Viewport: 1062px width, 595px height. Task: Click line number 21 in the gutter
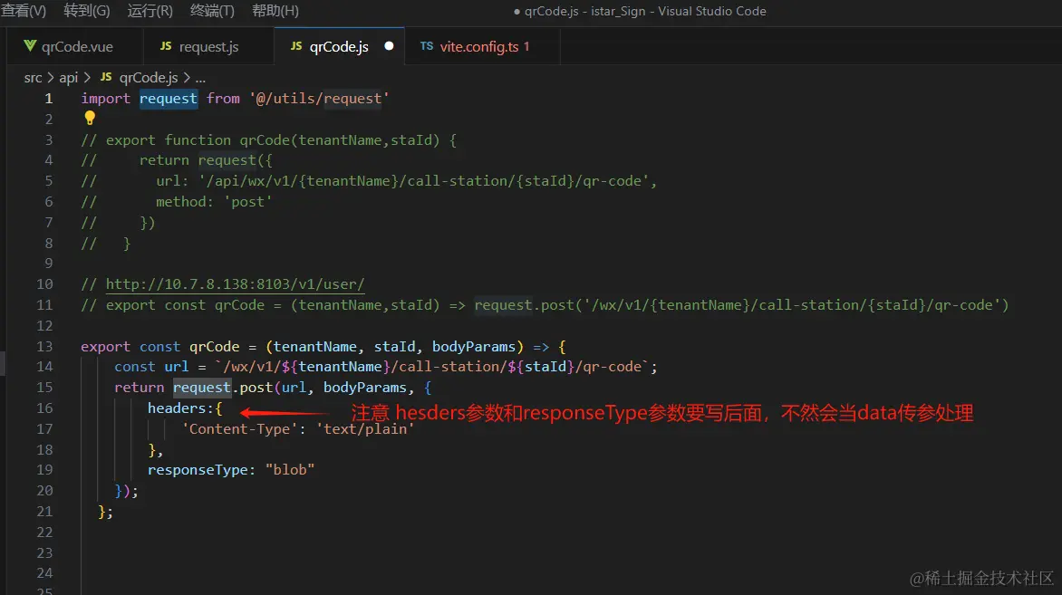44,511
